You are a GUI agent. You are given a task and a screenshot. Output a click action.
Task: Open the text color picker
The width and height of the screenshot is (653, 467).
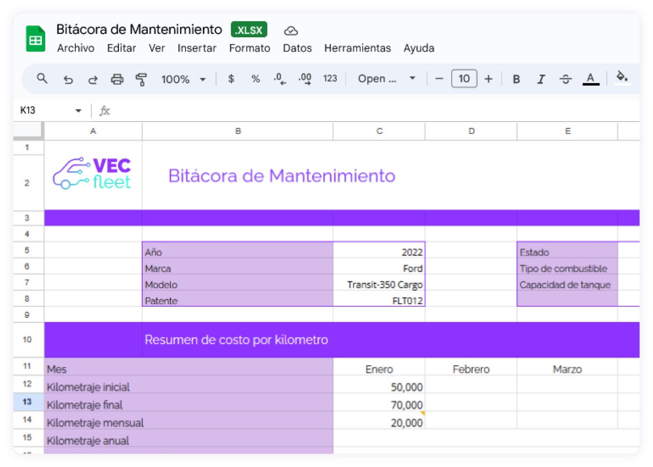click(591, 79)
